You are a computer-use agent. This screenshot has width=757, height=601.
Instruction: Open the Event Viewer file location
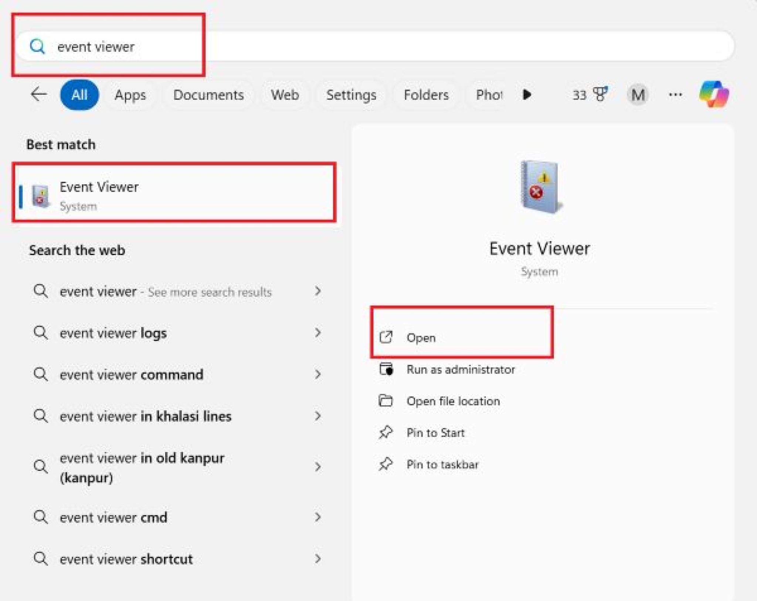coord(453,401)
